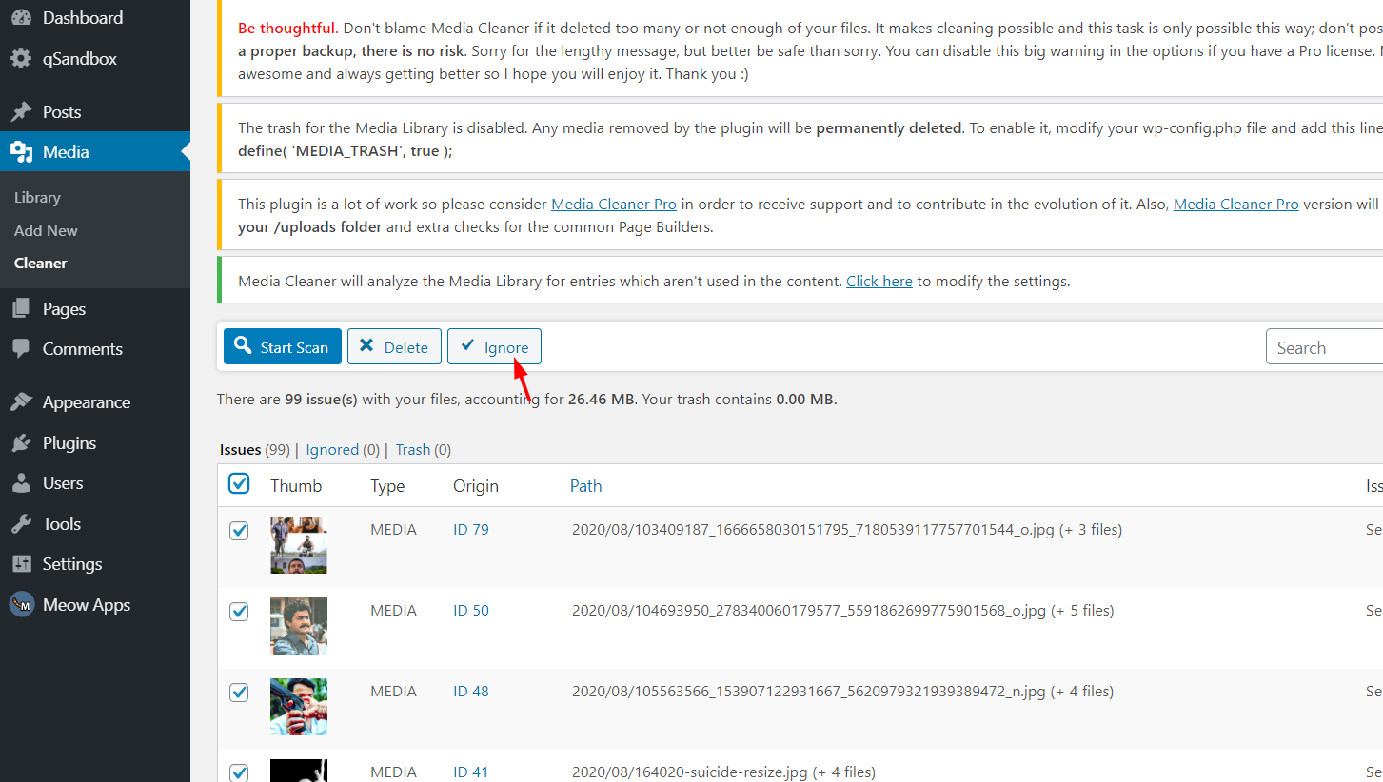Toggle the select-all checkbox in table header
Viewport: 1383px width, 782px height.
[239, 484]
